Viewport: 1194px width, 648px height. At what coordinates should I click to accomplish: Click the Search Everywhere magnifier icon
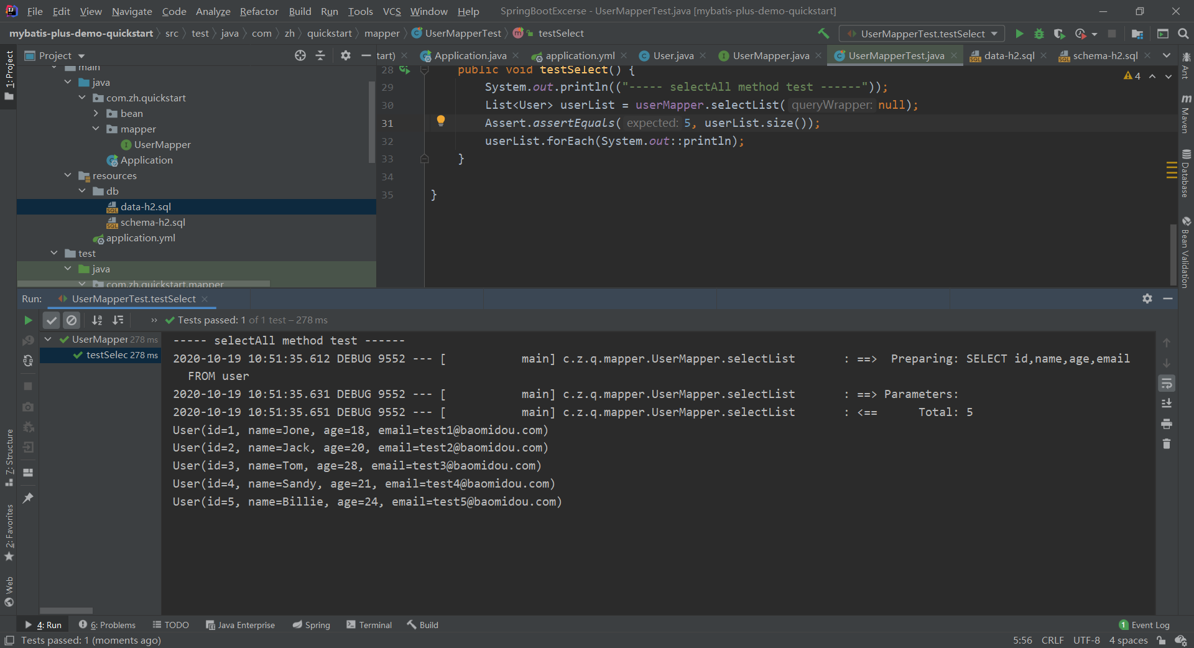[1183, 34]
